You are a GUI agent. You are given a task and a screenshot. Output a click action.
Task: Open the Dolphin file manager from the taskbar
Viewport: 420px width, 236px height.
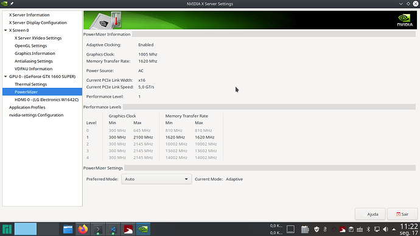click(x=68, y=229)
